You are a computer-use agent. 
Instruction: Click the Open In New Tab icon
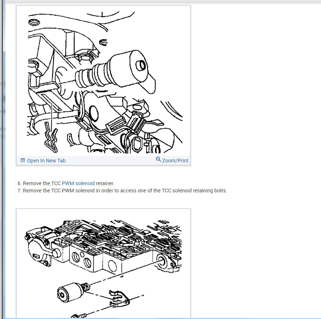click(23, 161)
